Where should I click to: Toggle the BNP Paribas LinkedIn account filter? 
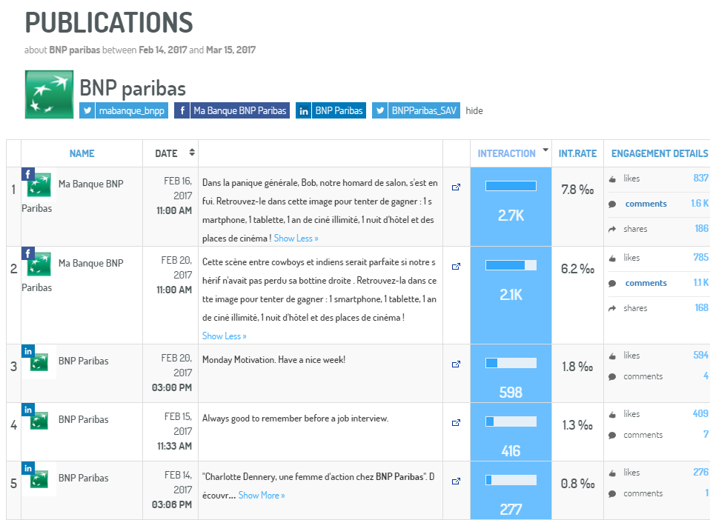tap(331, 110)
